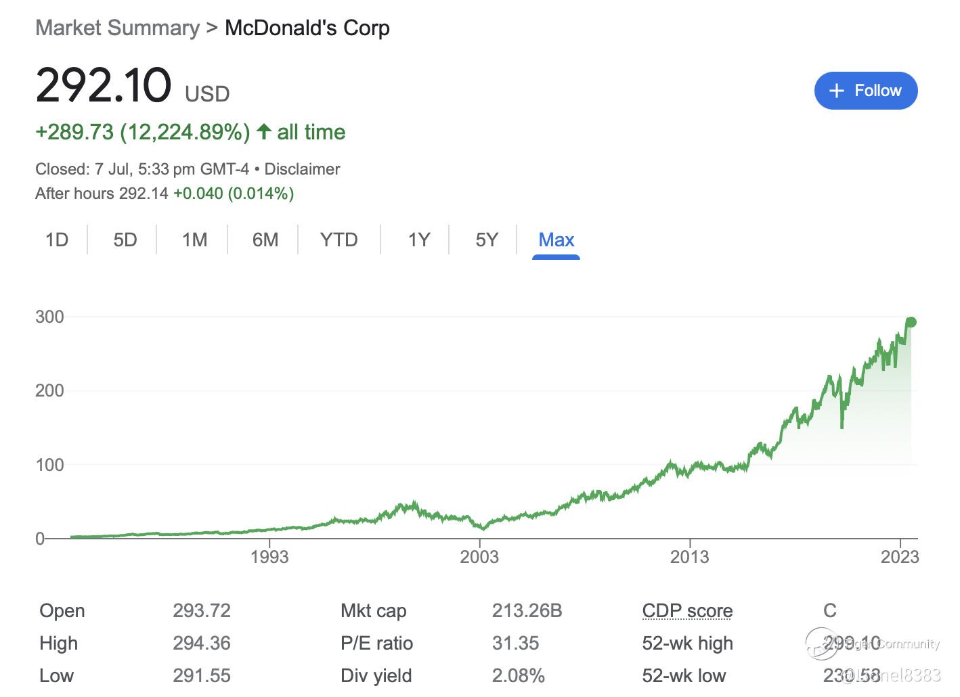Viewport: 960px width, 697px height.
Task: Switch to the 5D range tab
Action: 125,240
